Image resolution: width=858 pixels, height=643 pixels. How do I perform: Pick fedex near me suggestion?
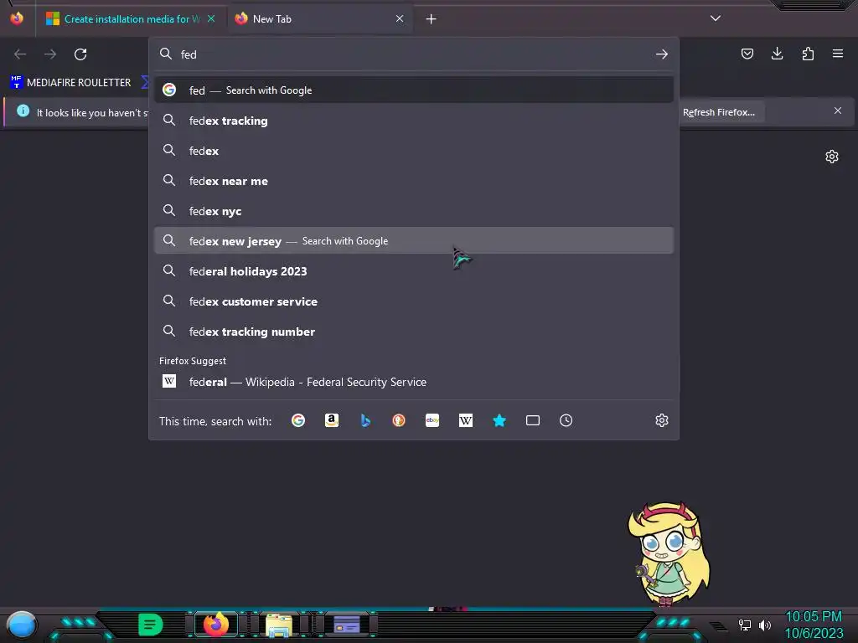point(414,181)
